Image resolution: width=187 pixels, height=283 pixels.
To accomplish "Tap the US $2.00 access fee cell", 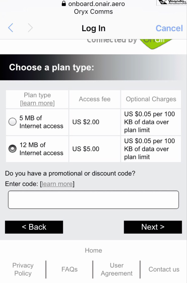I will click(86, 122).
